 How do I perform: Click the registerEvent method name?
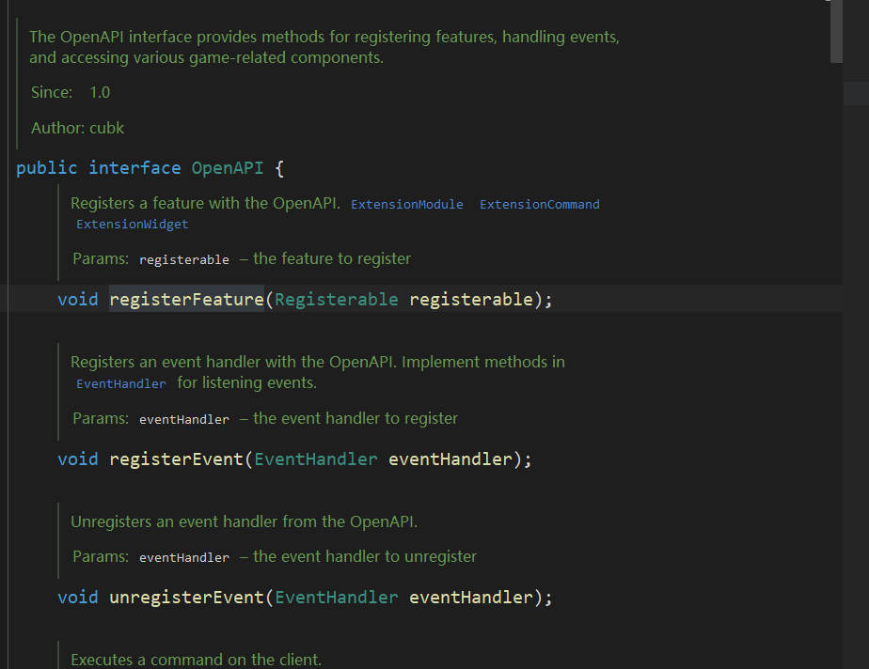(176, 459)
